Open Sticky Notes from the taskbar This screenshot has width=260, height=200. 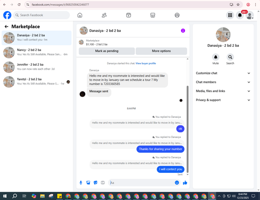coord(59,196)
